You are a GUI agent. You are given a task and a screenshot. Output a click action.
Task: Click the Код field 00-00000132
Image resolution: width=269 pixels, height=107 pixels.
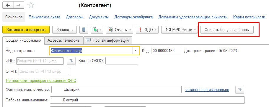[x=166, y=51]
